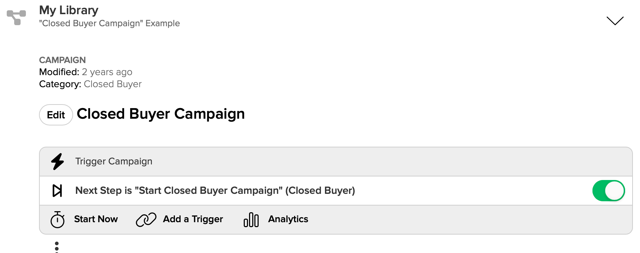Image resolution: width=640 pixels, height=253 pixels.
Task: Open the Analytics label
Action: [x=288, y=219]
